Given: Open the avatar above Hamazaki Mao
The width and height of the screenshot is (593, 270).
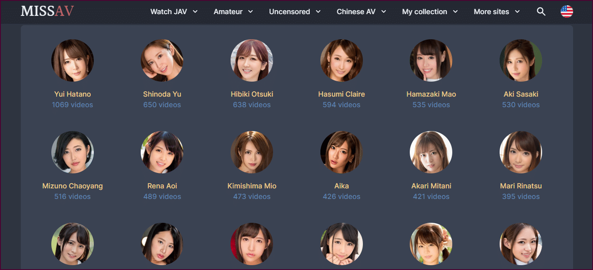Looking at the screenshot, I should (431, 60).
